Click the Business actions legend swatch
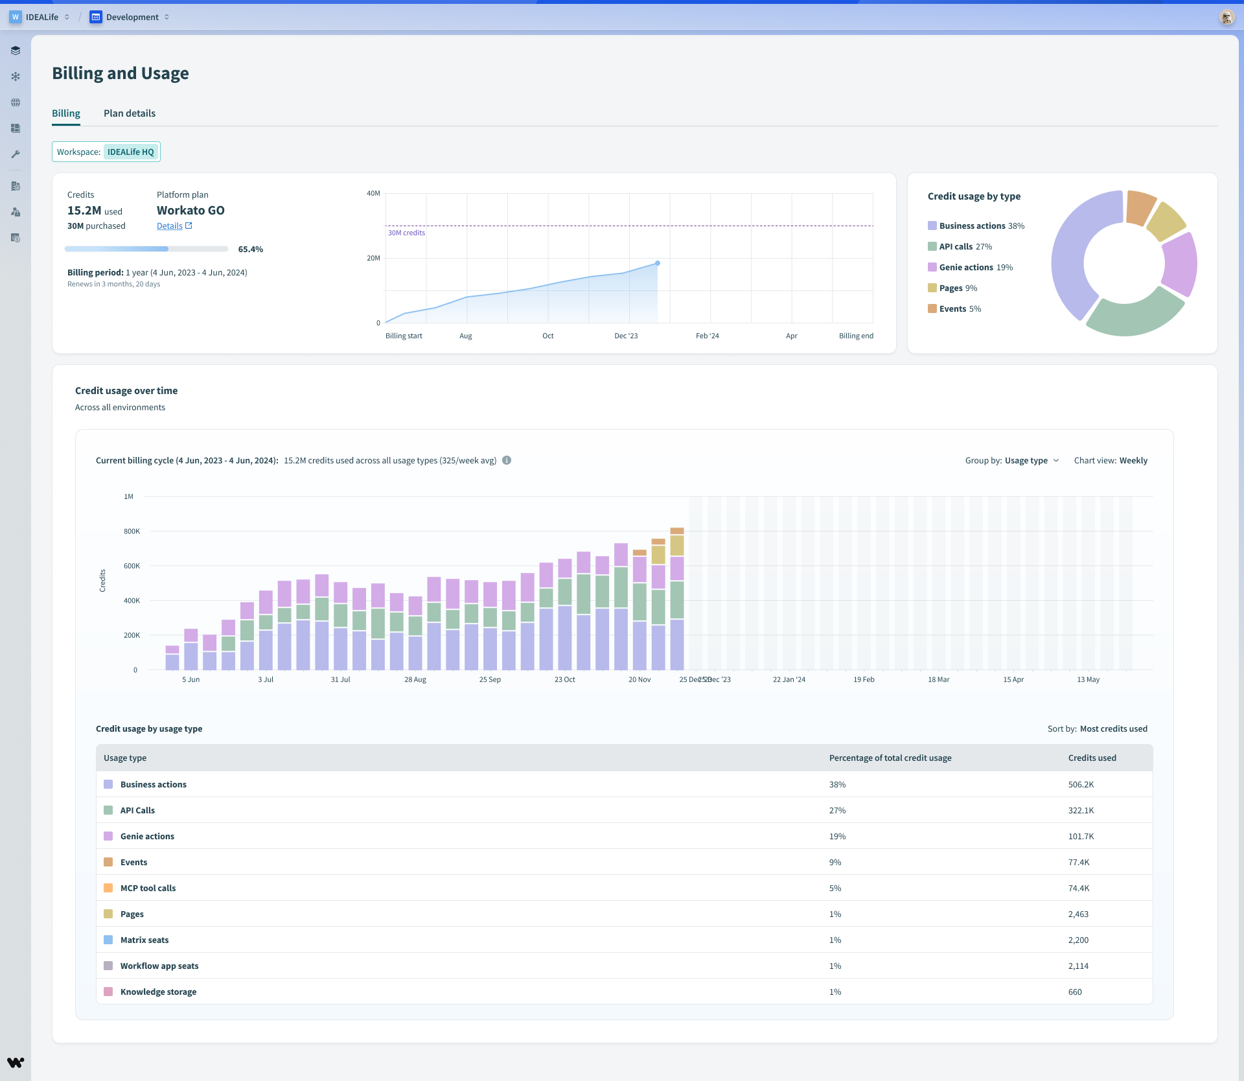The image size is (1244, 1081). [x=932, y=226]
